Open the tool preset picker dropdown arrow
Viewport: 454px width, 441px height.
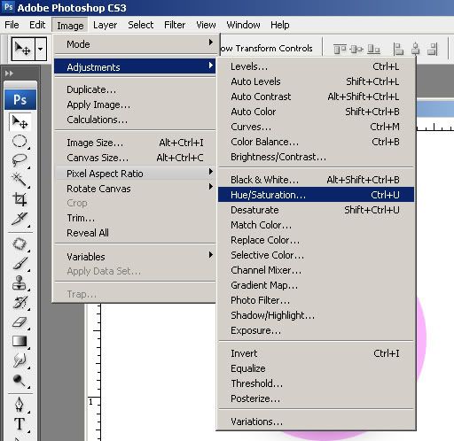click(x=41, y=49)
